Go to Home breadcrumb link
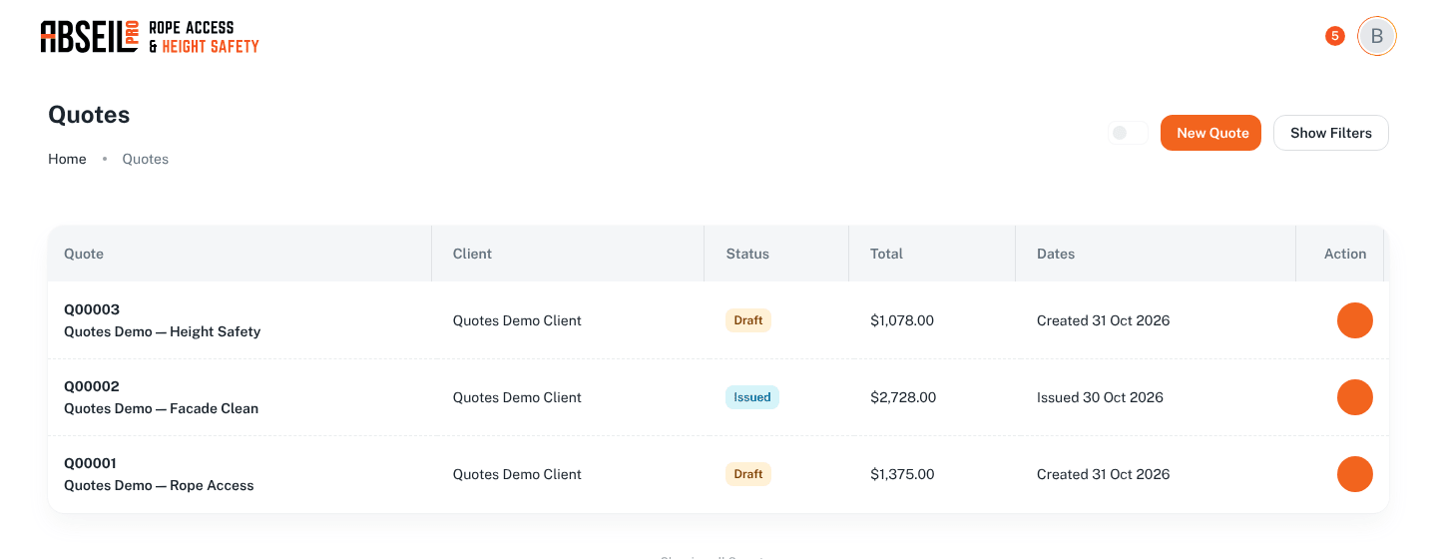 point(67,159)
